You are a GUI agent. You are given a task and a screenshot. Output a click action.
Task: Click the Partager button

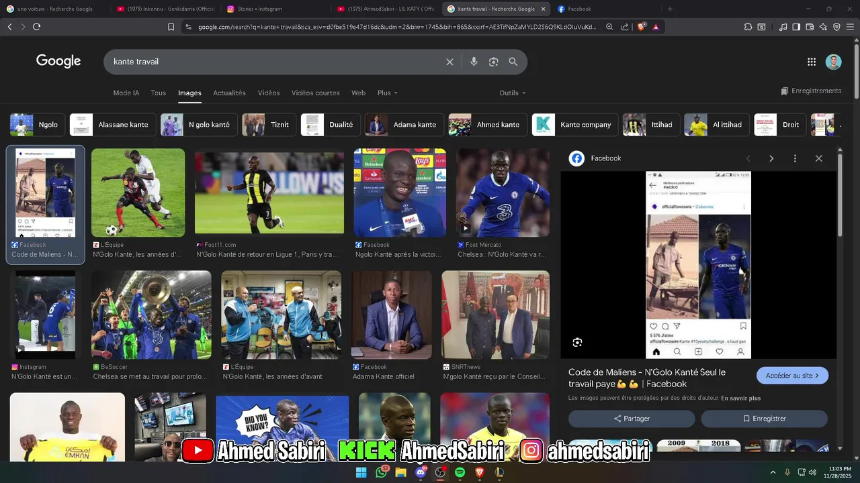632,419
